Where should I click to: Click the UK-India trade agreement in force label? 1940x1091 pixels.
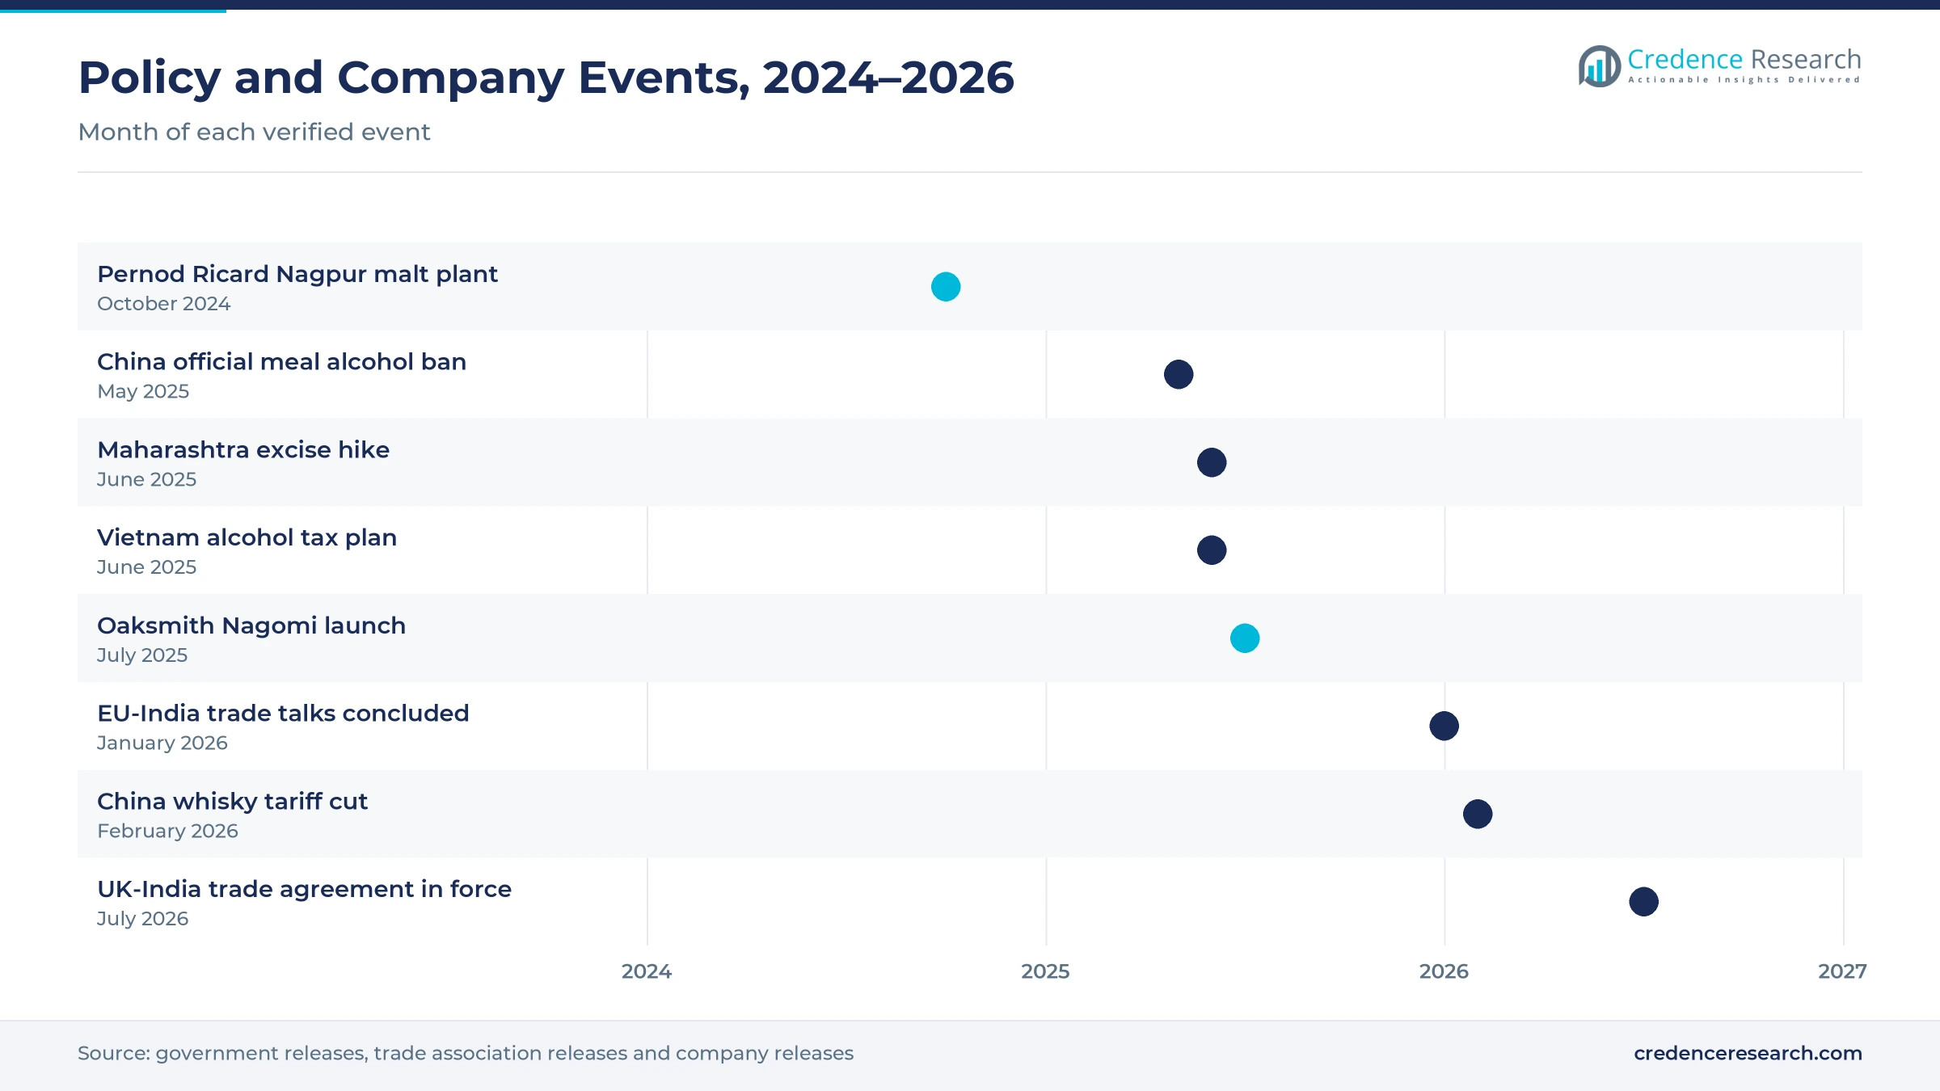[304, 889]
